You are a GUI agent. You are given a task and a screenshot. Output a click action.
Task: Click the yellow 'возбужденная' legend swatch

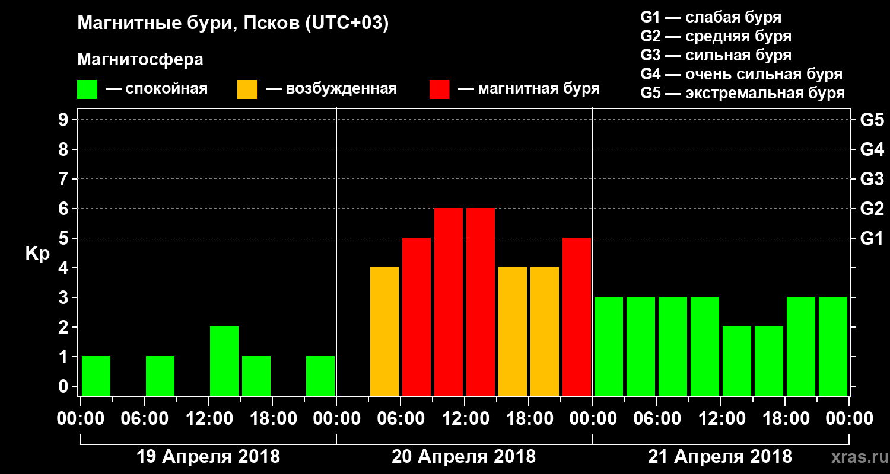(x=247, y=89)
